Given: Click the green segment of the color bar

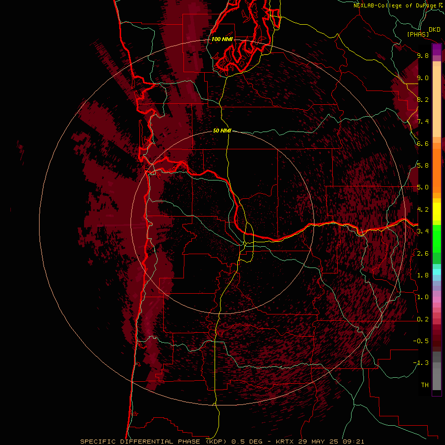Looking at the screenshot, I should tap(437, 239).
